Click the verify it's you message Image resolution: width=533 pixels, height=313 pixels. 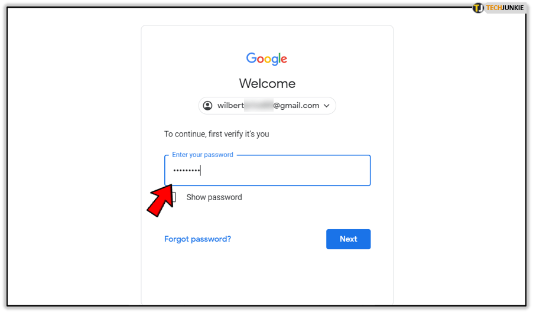tap(216, 134)
